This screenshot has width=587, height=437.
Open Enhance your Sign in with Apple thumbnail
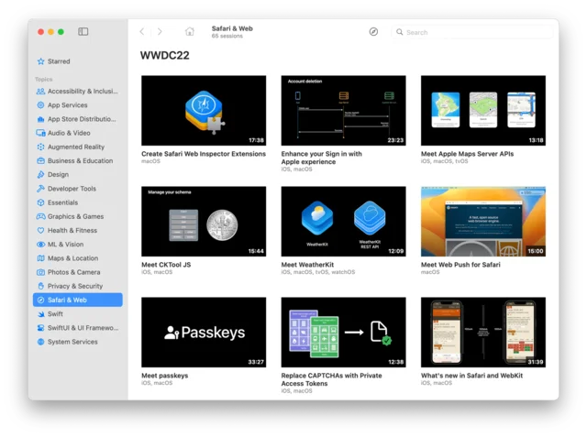pos(343,111)
